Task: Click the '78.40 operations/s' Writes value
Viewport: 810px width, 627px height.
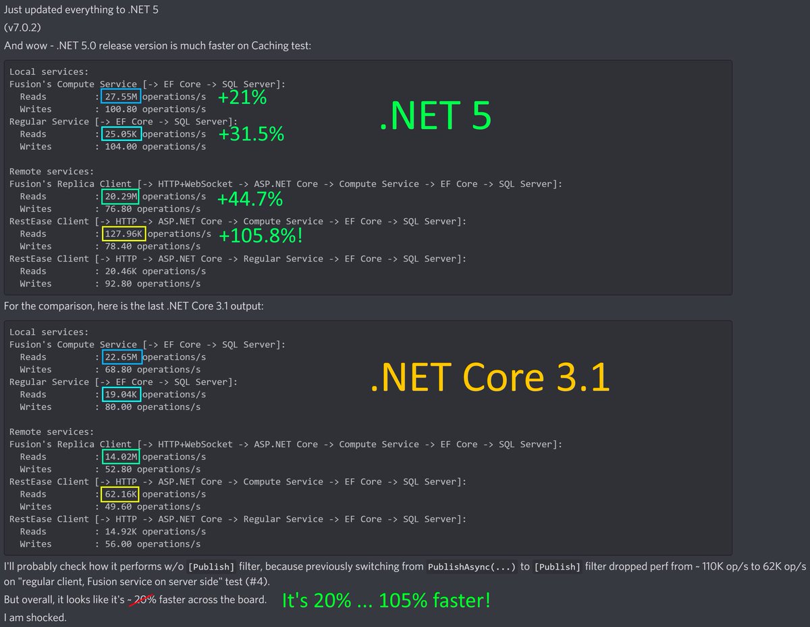Action: (x=153, y=247)
